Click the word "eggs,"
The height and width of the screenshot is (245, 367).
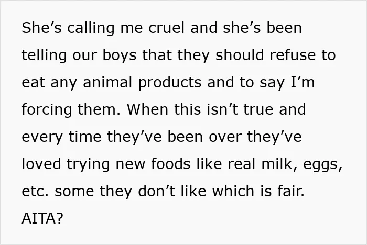point(323,165)
